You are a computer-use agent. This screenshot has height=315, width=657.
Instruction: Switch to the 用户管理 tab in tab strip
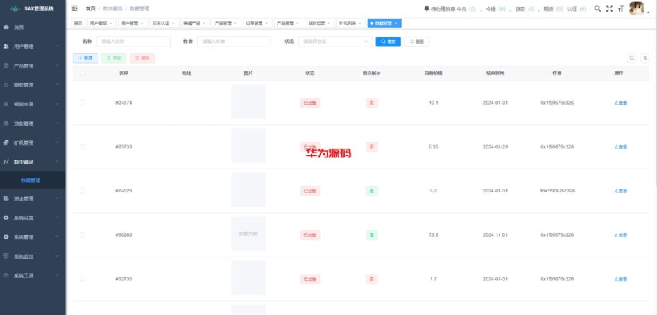click(132, 24)
